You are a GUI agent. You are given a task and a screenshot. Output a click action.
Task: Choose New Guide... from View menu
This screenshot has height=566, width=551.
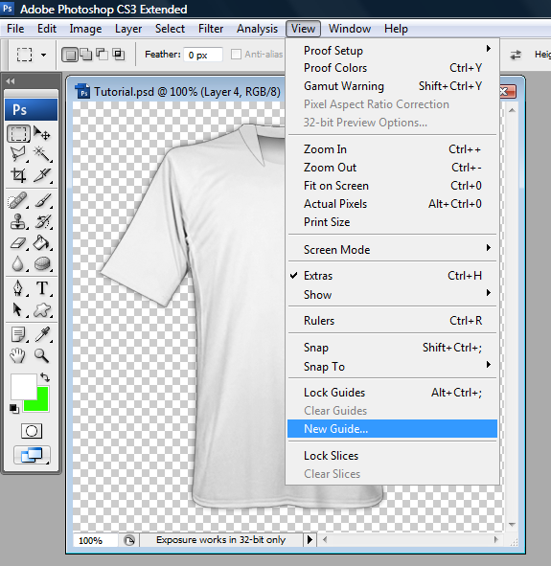pos(392,429)
